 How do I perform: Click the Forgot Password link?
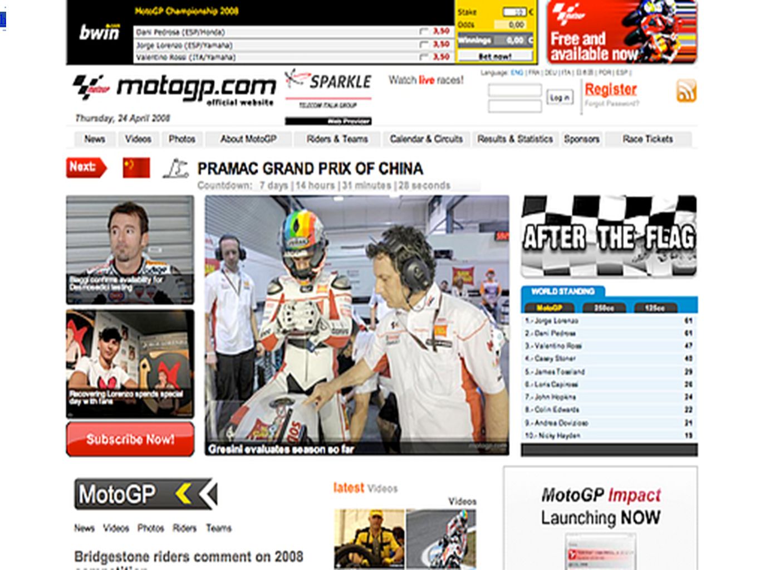click(x=612, y=103)
